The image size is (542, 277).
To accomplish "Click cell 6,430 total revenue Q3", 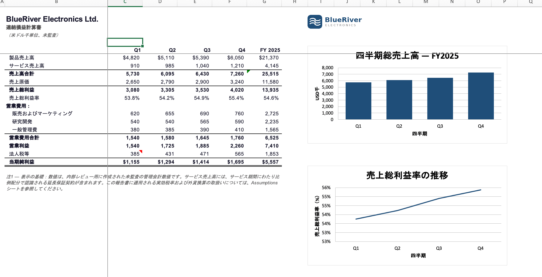I will coord(195,74).
